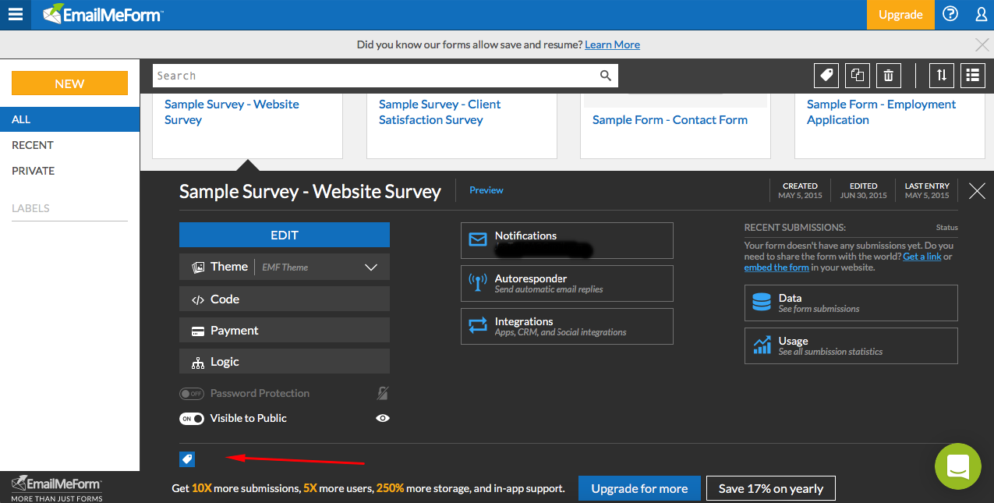This screenshot has width=994, height=503.
Task: Click the embed the form link
Action: click(x=776, y=267)
